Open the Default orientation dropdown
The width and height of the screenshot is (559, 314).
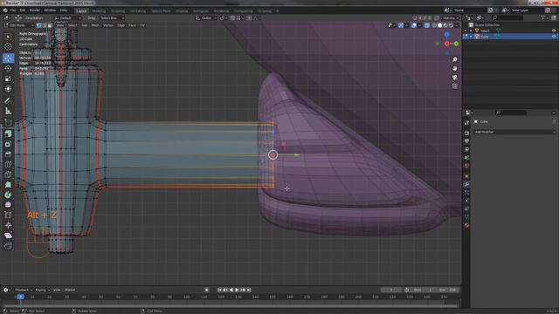(x=68, y=17)
